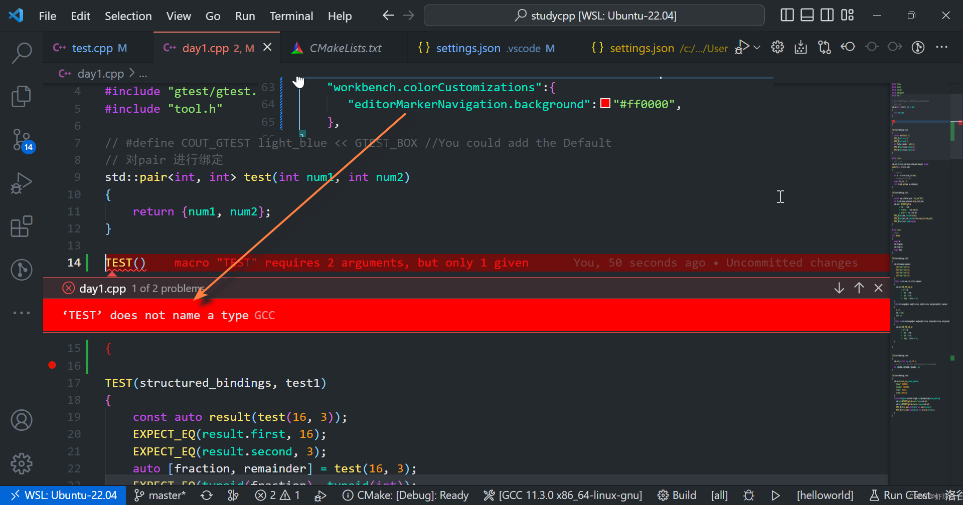
Task: Select kit GCC 11.3.0 x86_64-linux-gnu
Action: pos(563,495)
